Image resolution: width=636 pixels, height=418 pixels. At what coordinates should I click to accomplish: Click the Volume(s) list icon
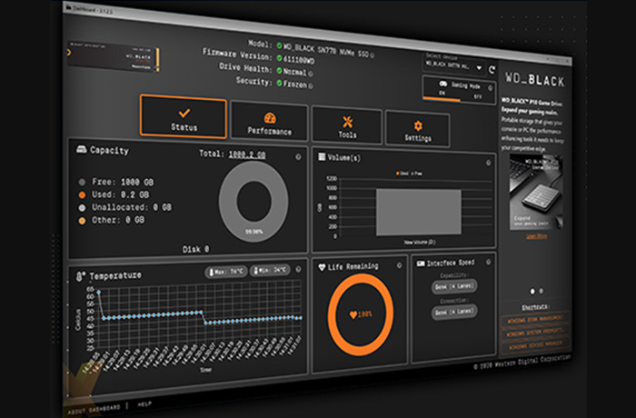click(x=322, y=156)
